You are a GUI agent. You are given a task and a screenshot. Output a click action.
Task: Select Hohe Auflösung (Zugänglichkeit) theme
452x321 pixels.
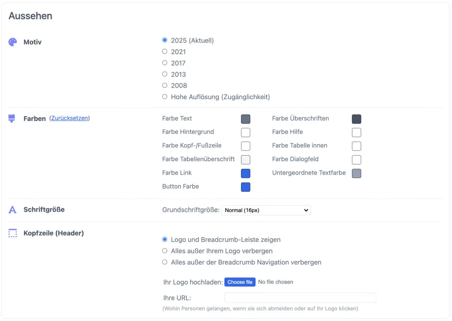[x=165, y=97]
